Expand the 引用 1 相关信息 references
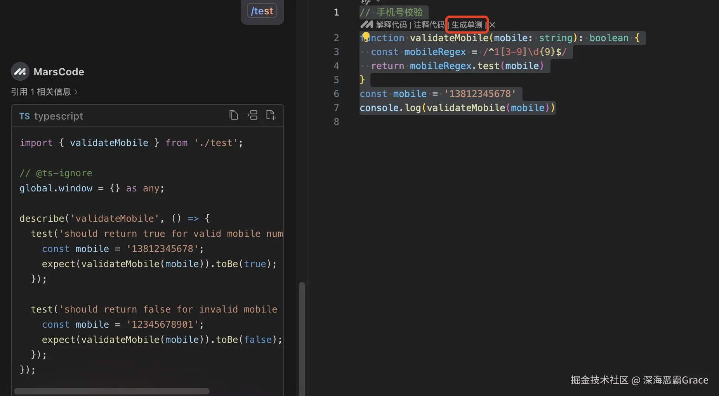The image size is (719, 396). (x=44, y=92)
